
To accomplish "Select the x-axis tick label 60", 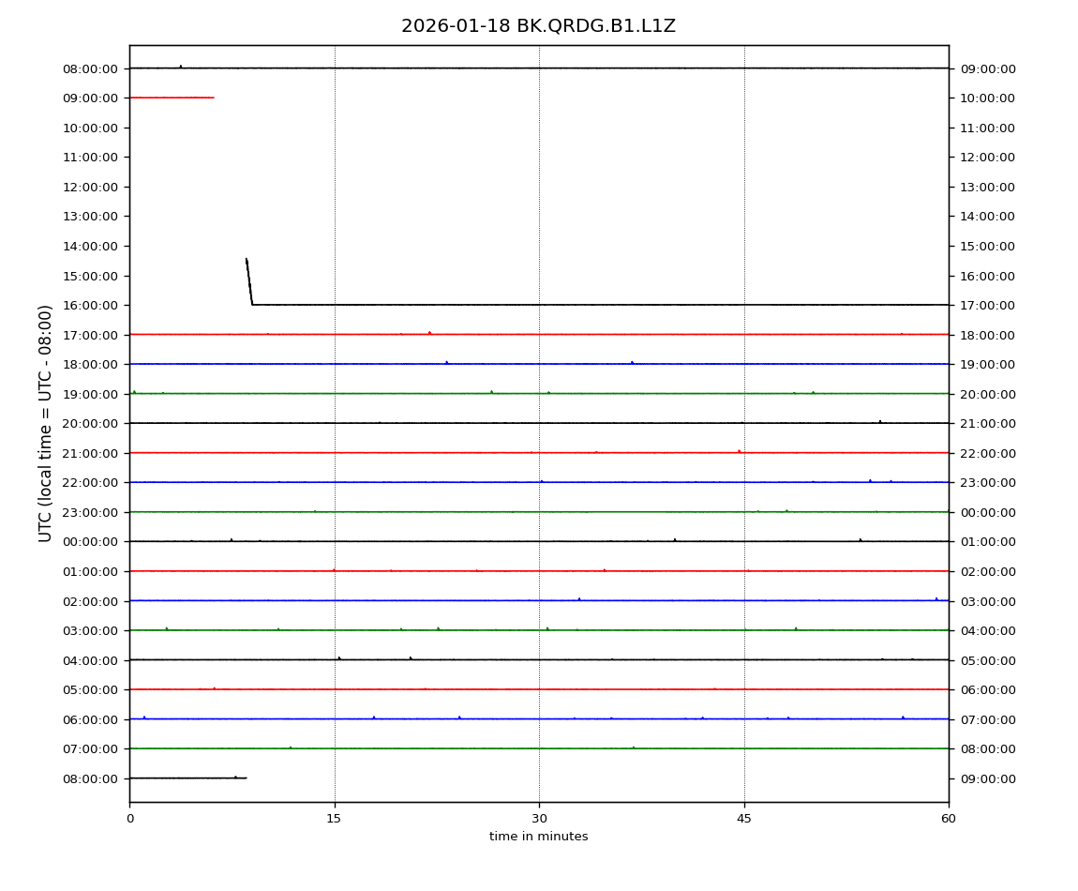I will (x=949, y=819).
